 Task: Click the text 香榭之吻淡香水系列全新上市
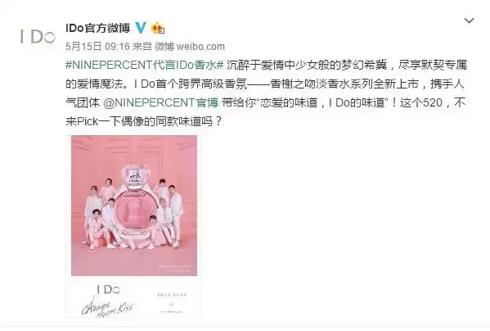pyautogui.click(x=344, y=84)
